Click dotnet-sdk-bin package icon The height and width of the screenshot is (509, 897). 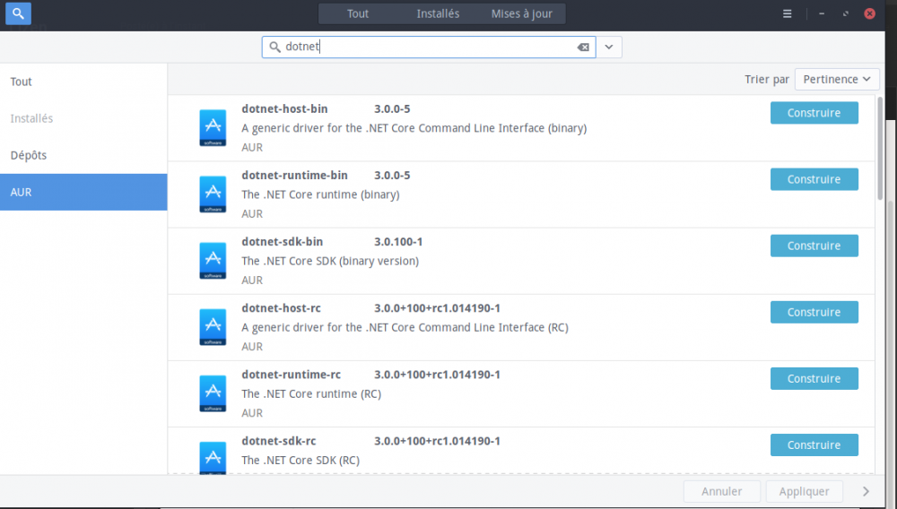213,261
